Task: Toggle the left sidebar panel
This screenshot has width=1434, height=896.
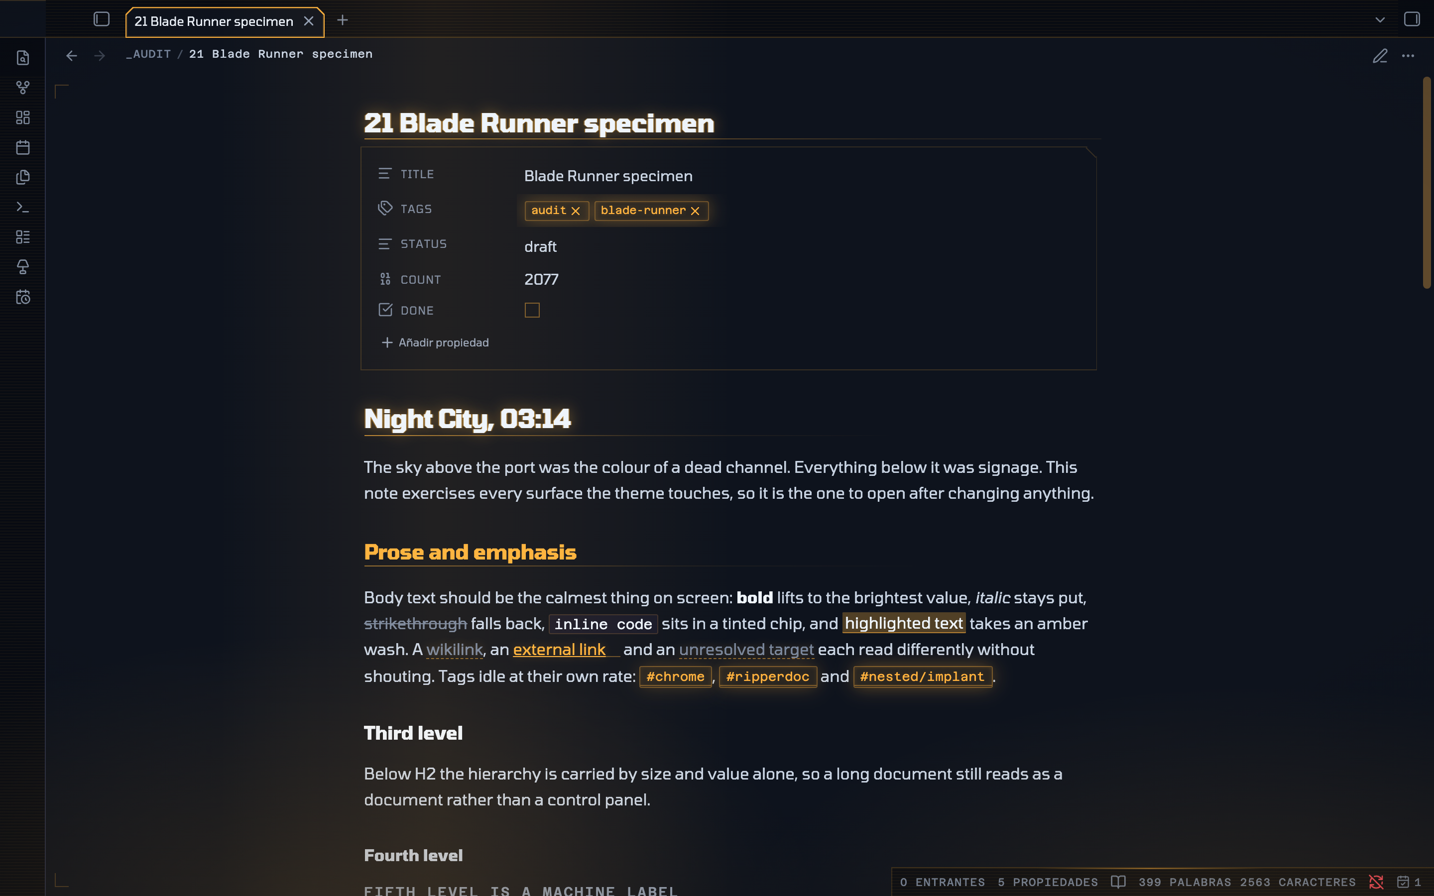Action: [102, 19]
